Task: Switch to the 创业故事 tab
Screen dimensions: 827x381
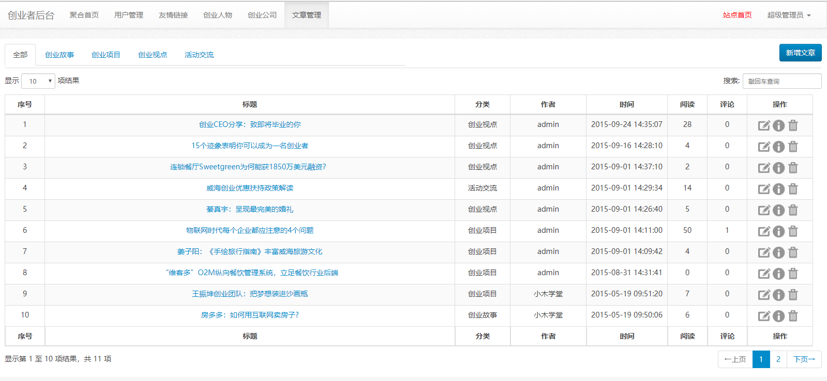Action: pos(59,55)
